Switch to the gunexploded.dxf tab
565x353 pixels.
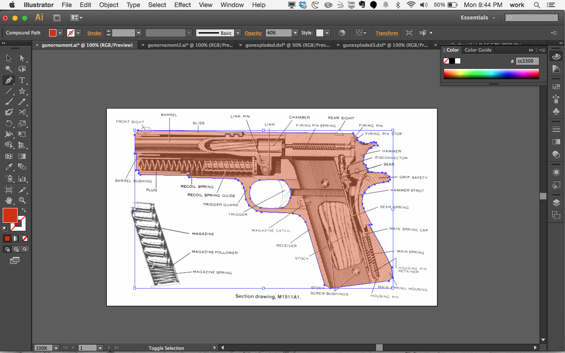[x=287, y=45]
